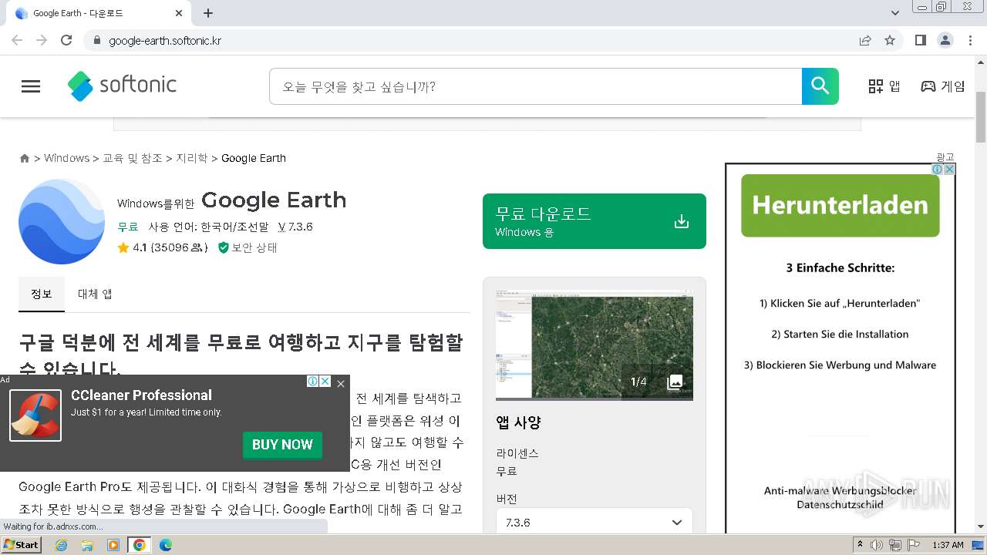Click the AdChoices icon on right ad
987x555 pixels.
(936, 170)
